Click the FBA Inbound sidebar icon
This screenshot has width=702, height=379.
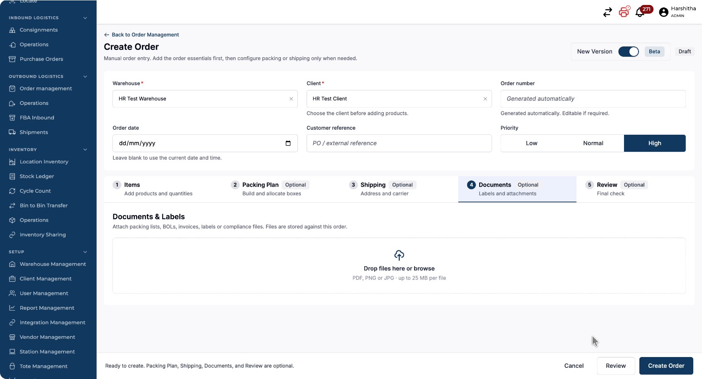coord(12,118)
